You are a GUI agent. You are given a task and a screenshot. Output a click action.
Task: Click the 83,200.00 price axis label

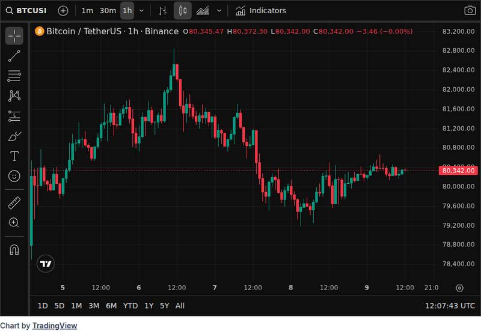pyautogui.click(x=458, y=31)
